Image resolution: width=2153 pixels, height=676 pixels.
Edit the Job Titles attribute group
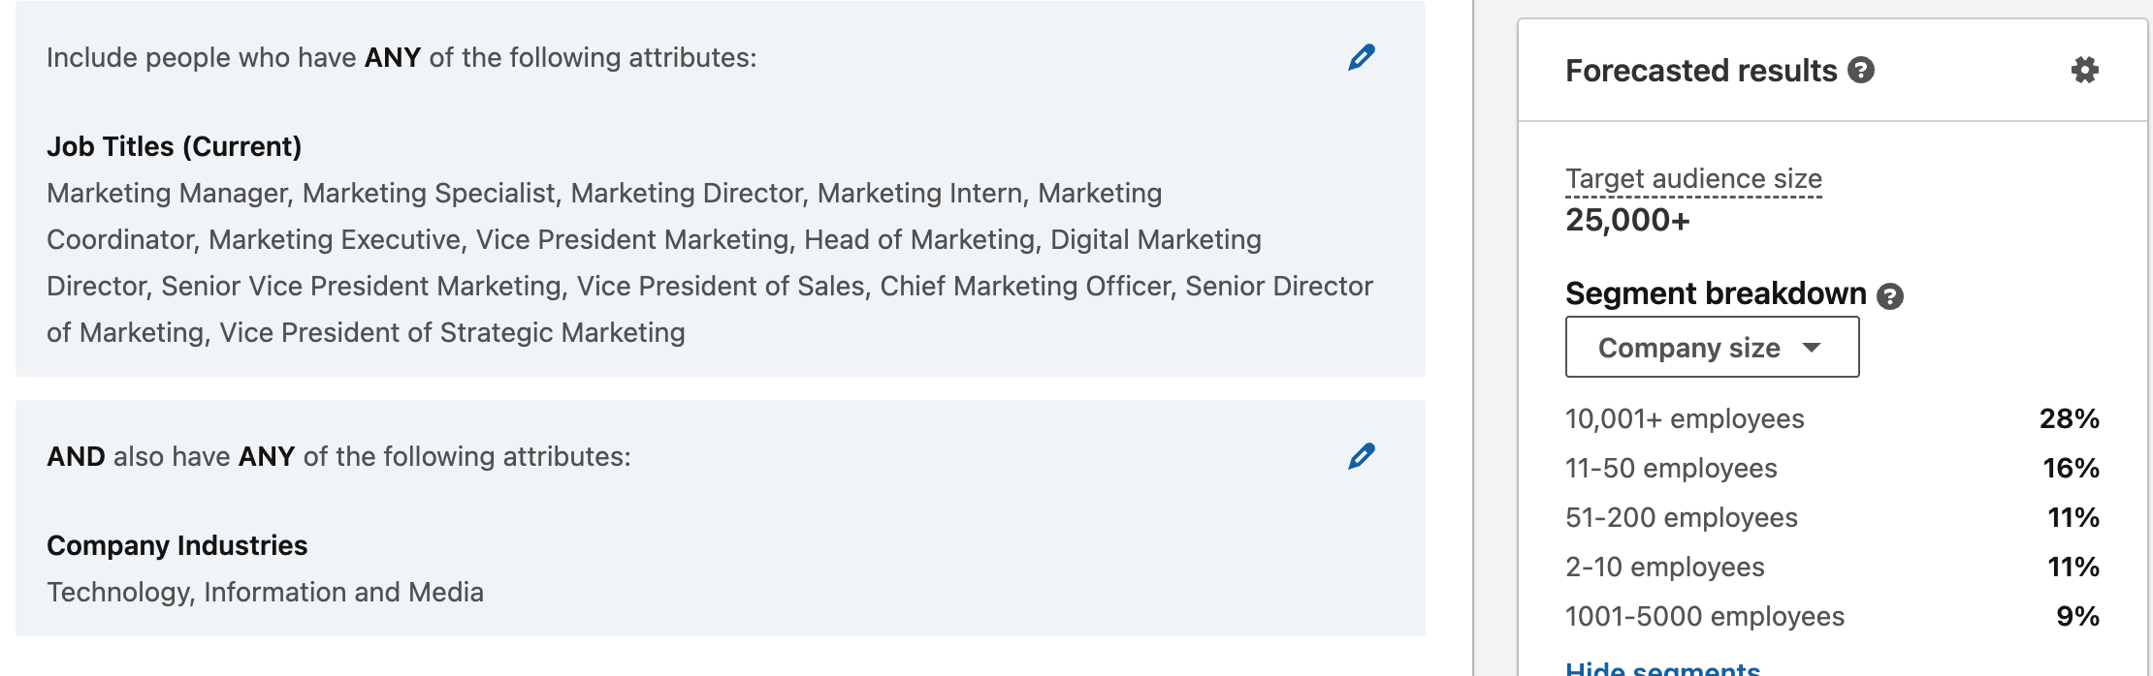pos(1362,57)
